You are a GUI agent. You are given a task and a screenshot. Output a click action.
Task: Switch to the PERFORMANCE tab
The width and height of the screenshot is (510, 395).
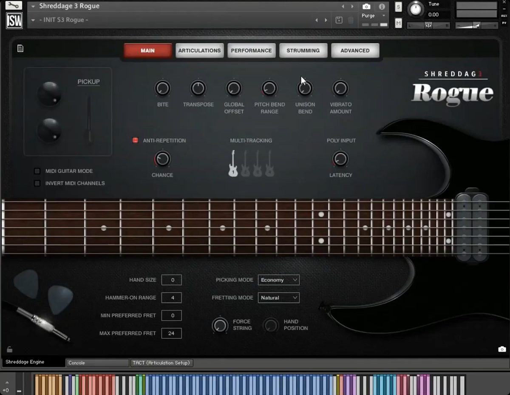point(251,50)
